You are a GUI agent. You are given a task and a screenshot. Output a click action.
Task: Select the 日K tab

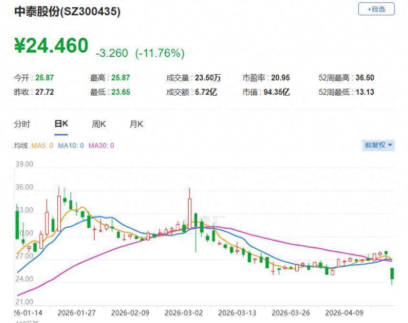[61, 124]
